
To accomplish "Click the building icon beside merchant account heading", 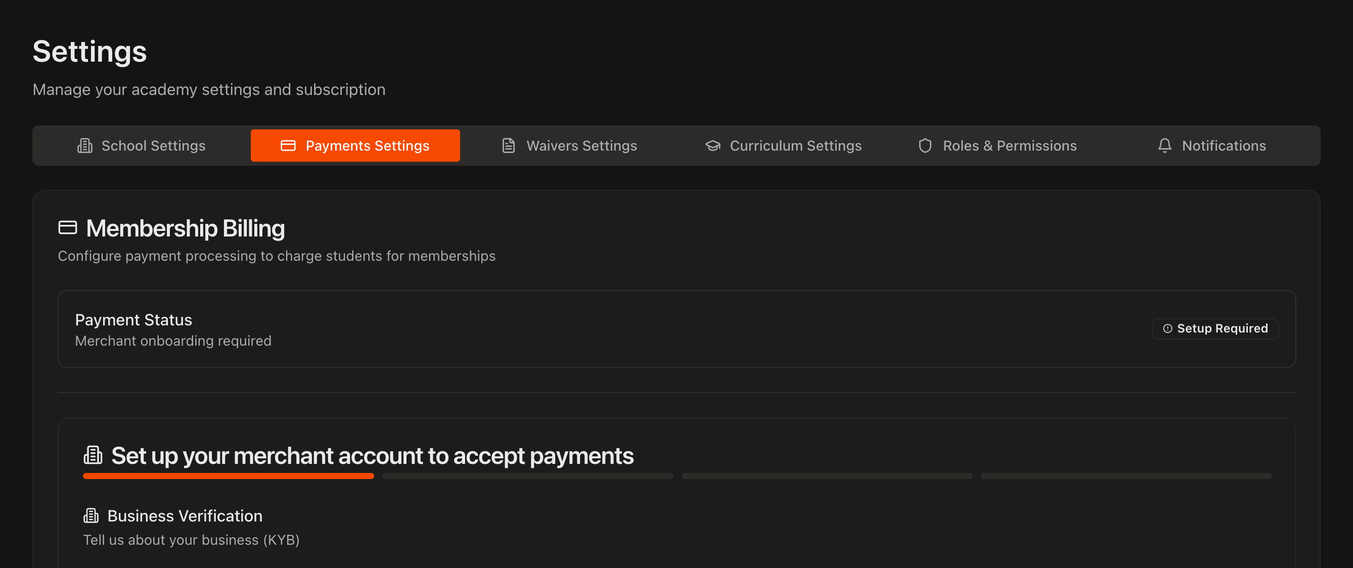I will 93,455.
